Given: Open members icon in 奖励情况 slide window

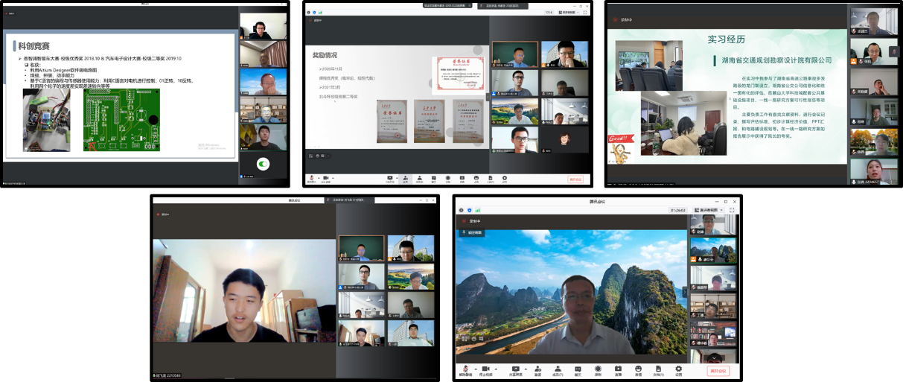Looking at the screenshot, I should click(x=419, y=179).
